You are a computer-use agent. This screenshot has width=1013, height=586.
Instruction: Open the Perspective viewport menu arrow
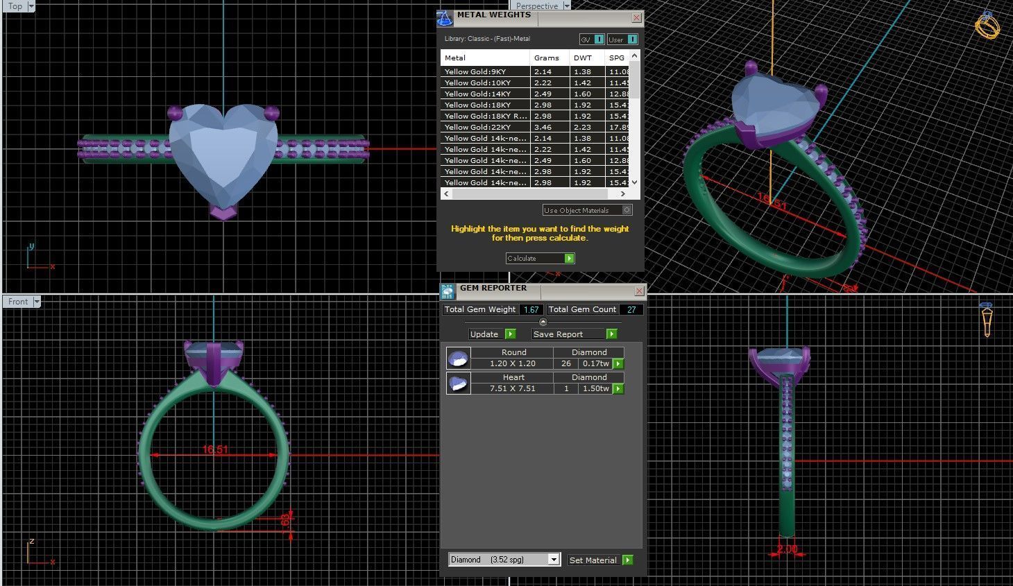click(566, 6)
